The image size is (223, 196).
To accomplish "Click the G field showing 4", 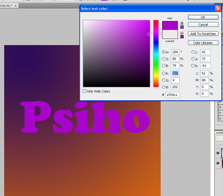I will 175,80.
